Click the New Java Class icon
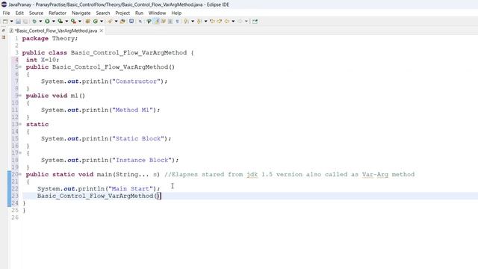Screen dimensions: 478x269 tap(96, 22)
